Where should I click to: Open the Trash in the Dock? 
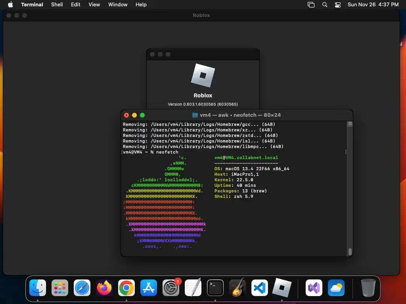pyautogui.click(x=368, y=288)
